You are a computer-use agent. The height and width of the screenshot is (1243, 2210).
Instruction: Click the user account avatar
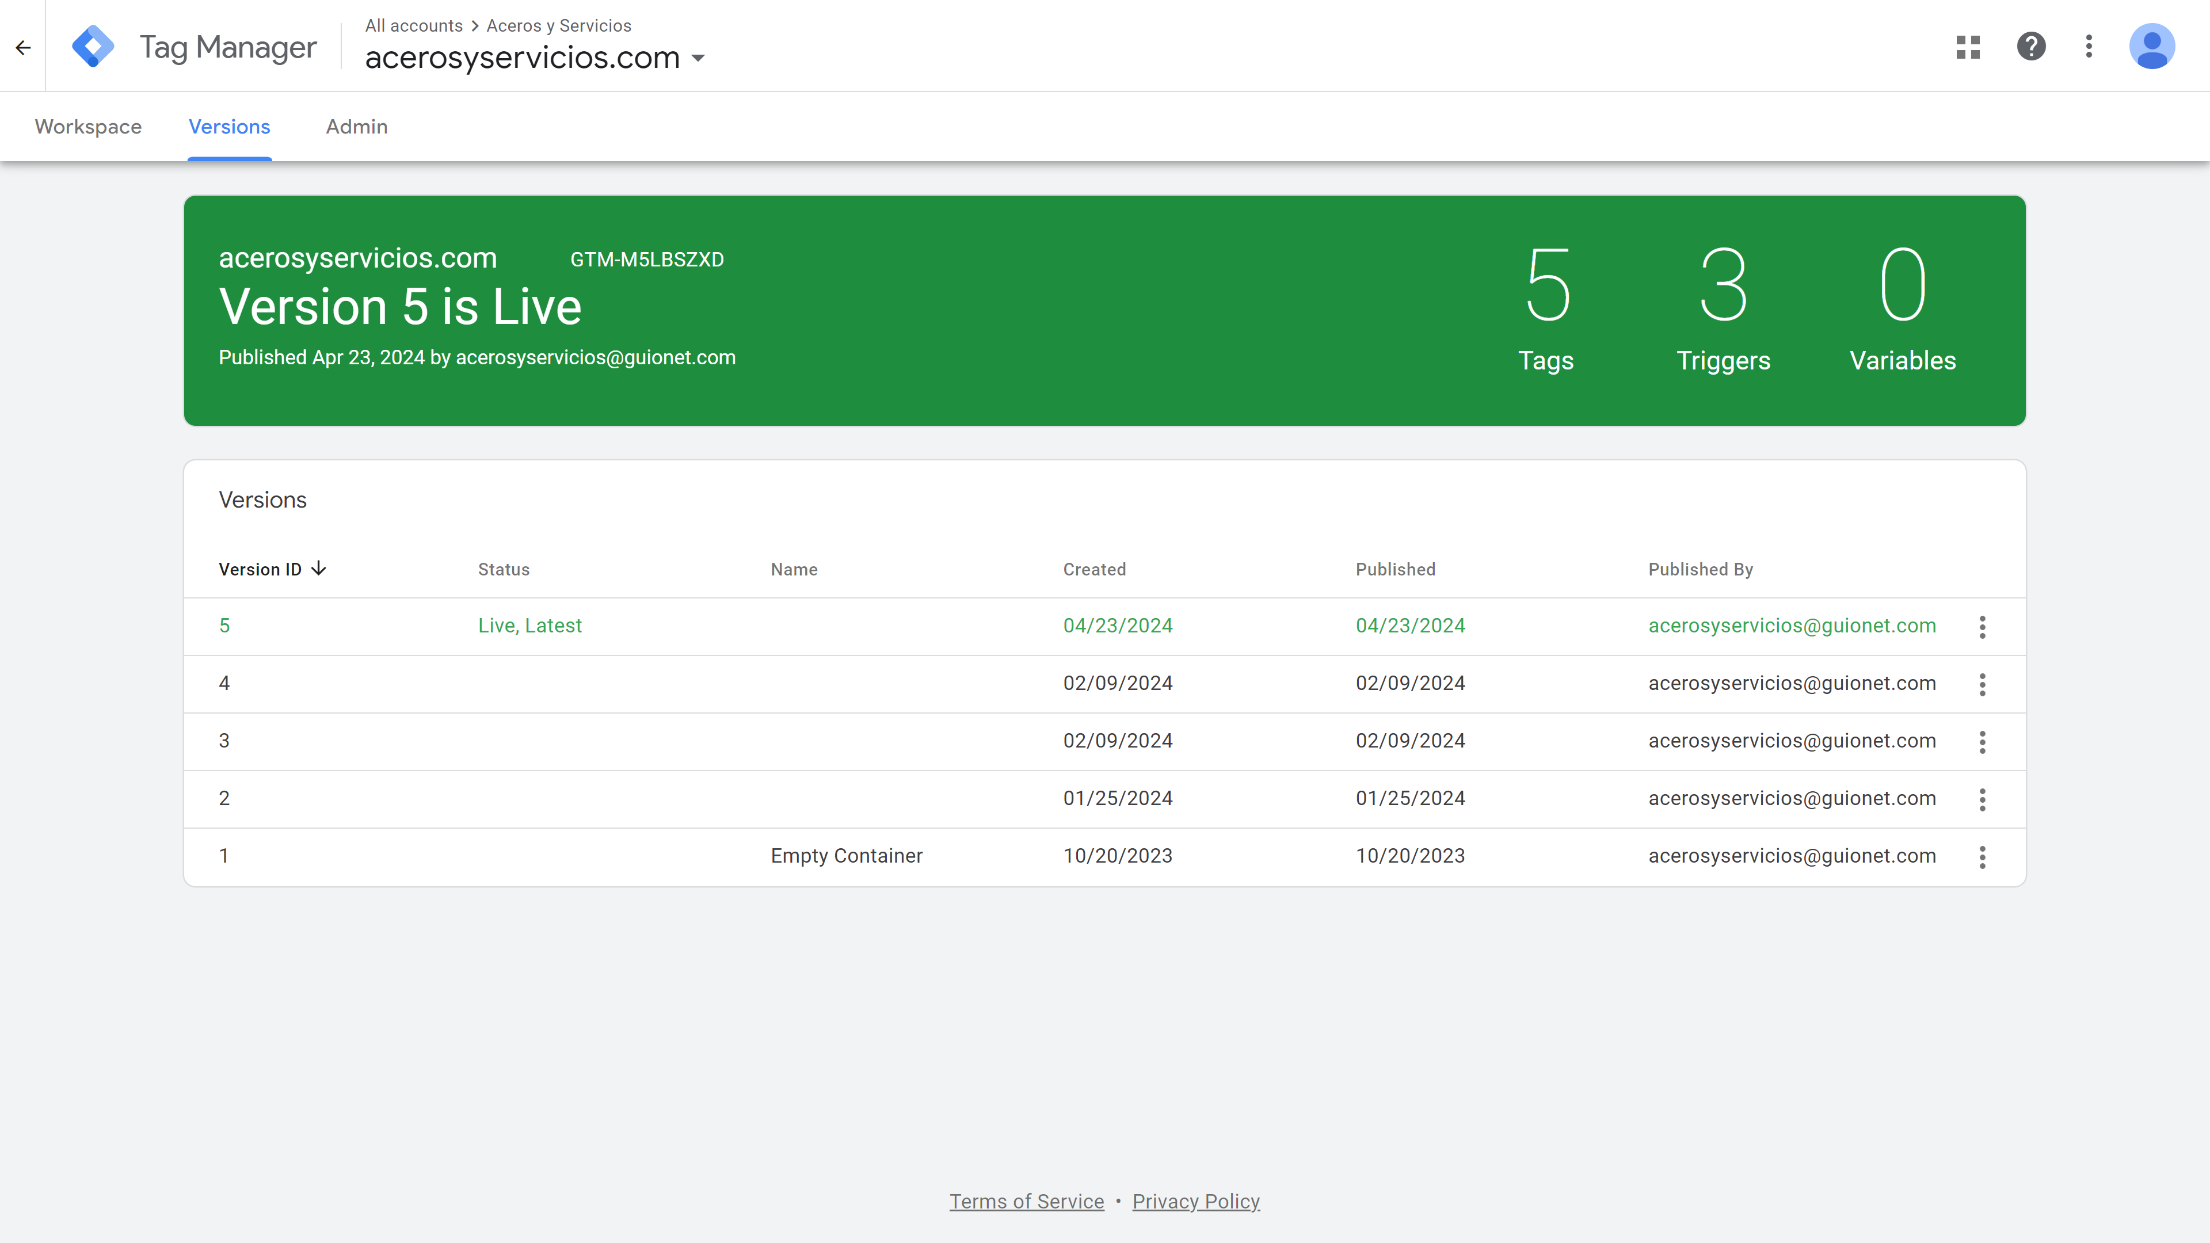(2152, 46)
